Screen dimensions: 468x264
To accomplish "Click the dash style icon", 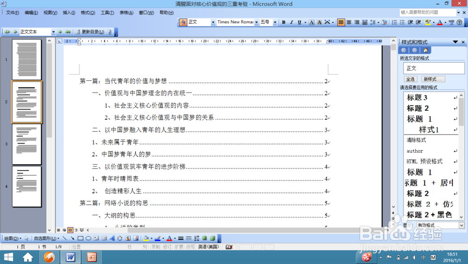I will (189, 238).
